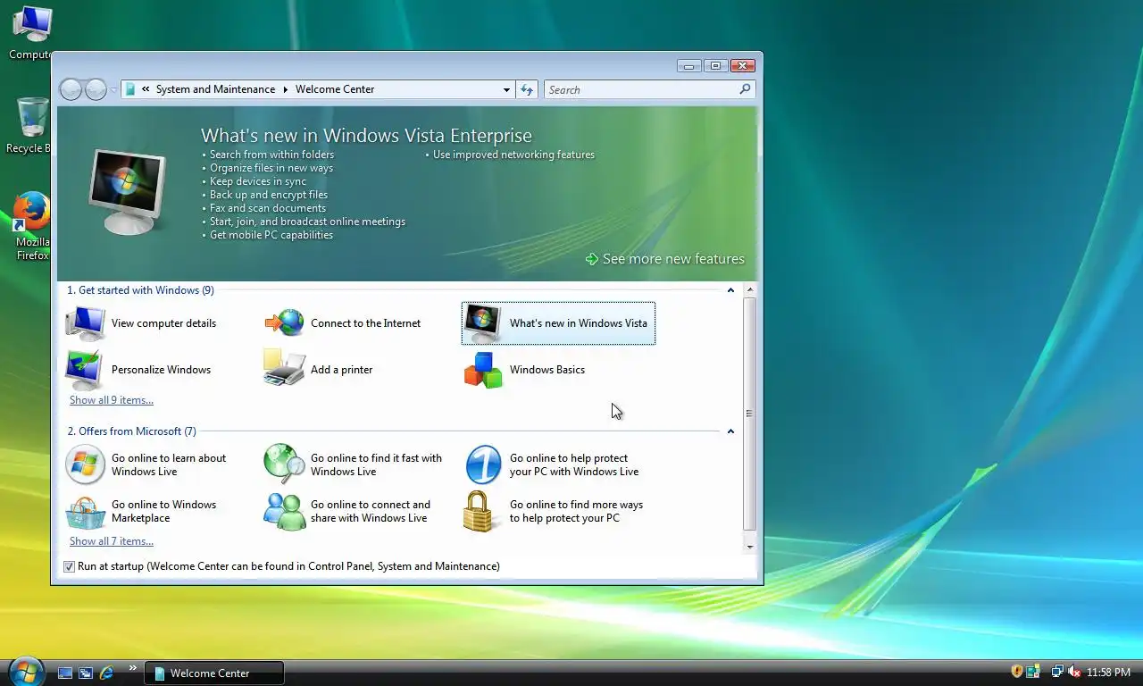Viewport: 1143px width, 686px height.
Task: Click the security shield tray icon
Action: click(1016, 672)
